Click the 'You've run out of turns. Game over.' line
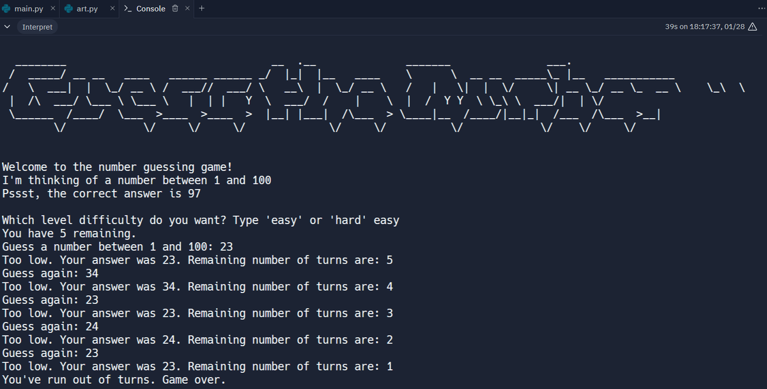 114,380
